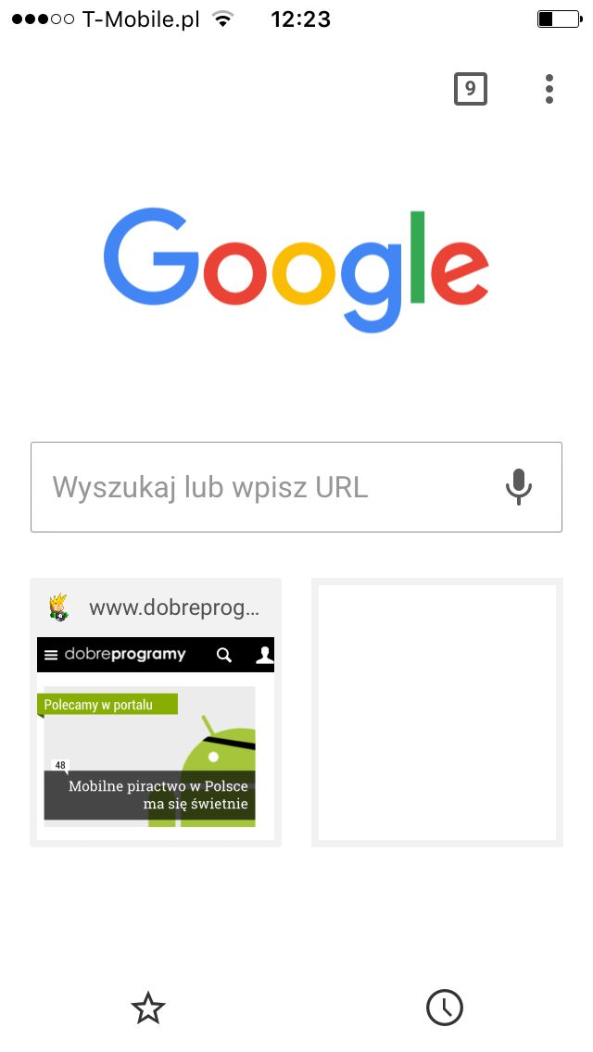Tap the user profile icon in dobreprogramy thumbnail
593x1052 pixels.
[265, 655]
